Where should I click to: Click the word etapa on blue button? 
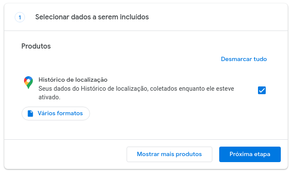(262, 154)
